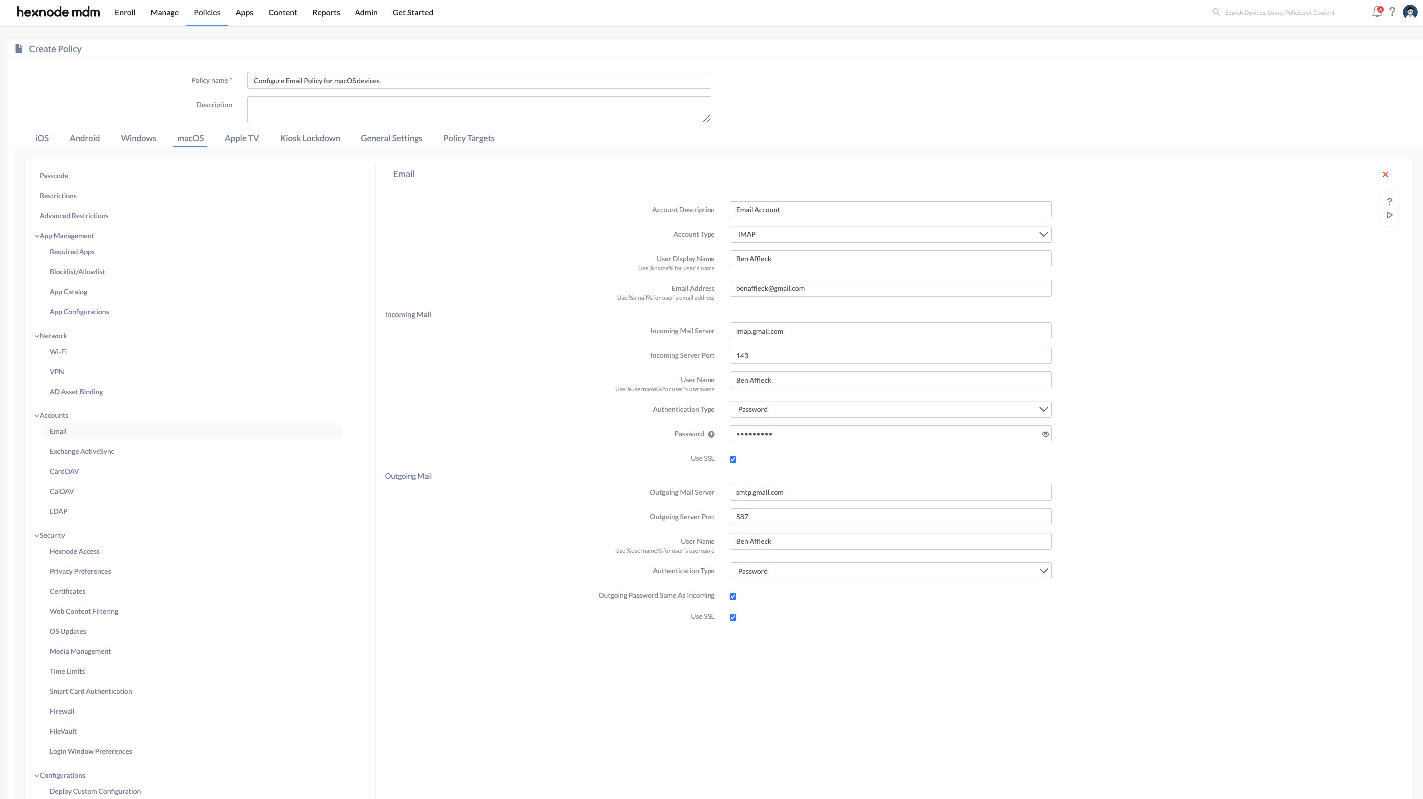The width and height of the screenshot is (1423, 799).
Task: Open incoming Authentication Type dropdown
Action: (890, 409)
